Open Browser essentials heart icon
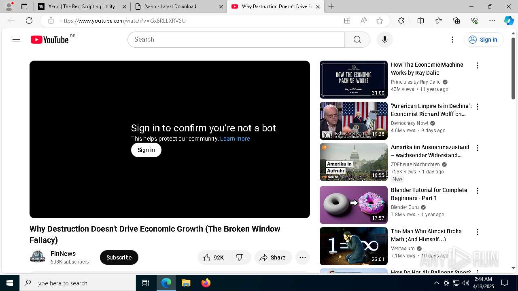 tap(474, 21)
